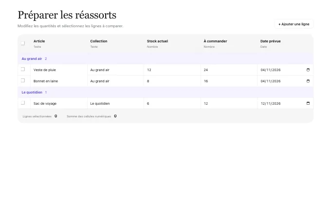Screen dimensions: 331x207
Task: Click date 04/11/2026 in Veste de pluie row
Action: (271, 70)
